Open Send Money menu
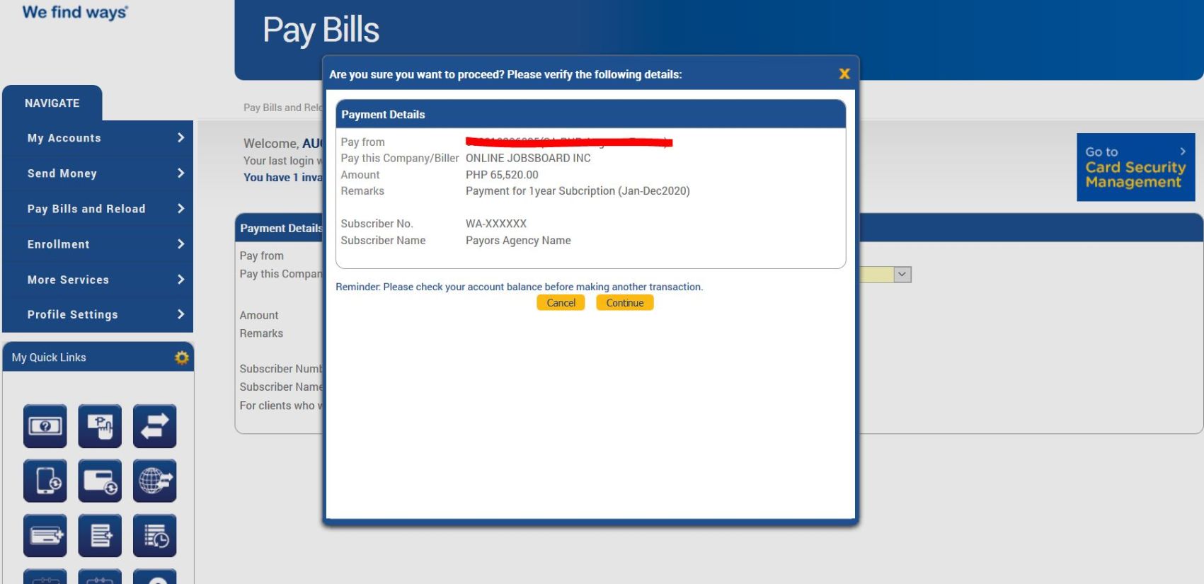1204x584 pixels. tap(98, 173)
